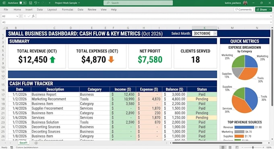The width and height of the screenshot is (274, 149).
Task: Click the horizontal scrollbar thumb
Action: click(x=217, y=143)
